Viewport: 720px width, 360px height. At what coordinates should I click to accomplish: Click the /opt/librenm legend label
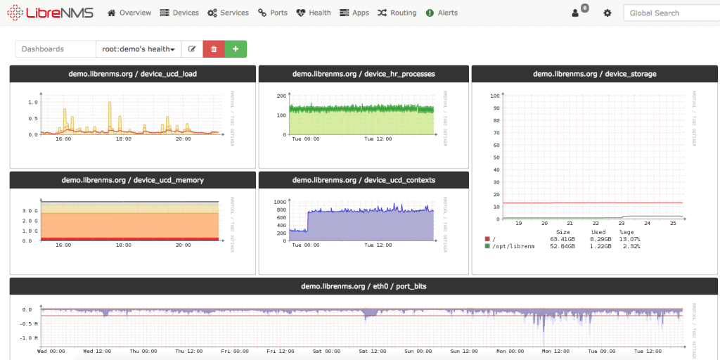[513, 247]
